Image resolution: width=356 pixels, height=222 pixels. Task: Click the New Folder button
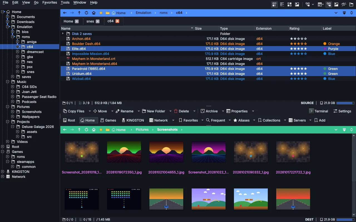[154, 111]
